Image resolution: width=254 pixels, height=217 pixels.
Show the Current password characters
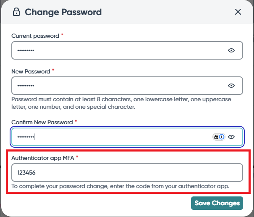pyautogui.click(x=231, y=50)
